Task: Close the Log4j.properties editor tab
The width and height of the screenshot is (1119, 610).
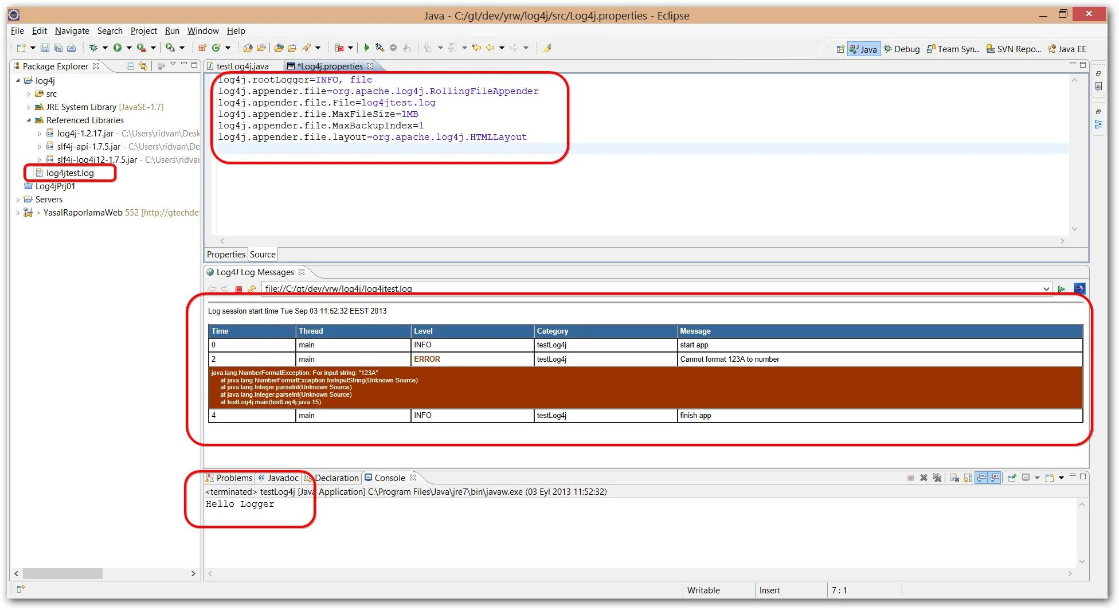Action: [370, 66]
